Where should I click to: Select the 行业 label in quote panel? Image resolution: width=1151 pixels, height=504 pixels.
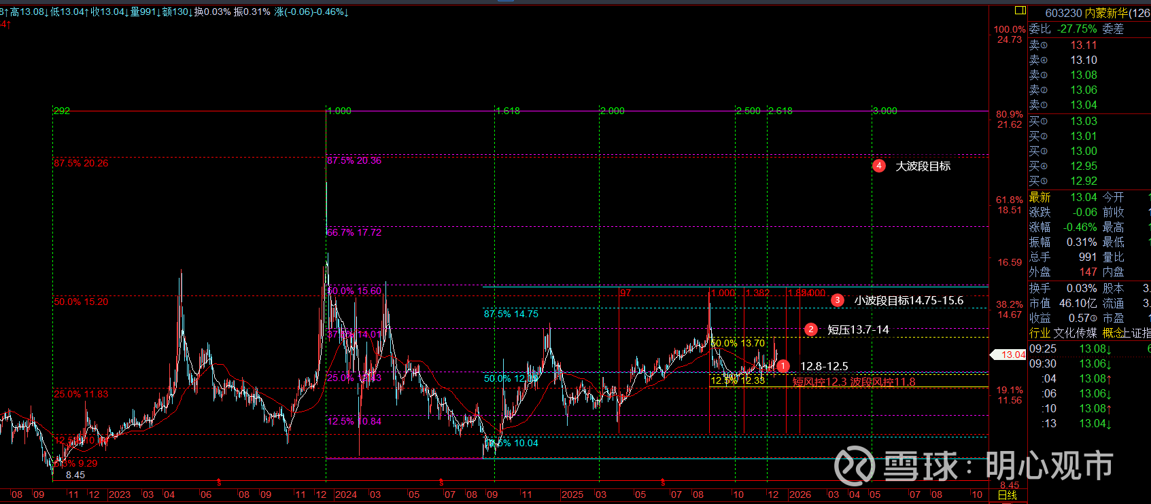[1040, 333]
